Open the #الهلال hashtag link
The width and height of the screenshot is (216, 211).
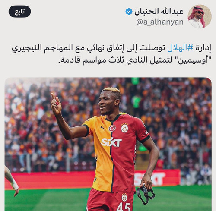(x=180, y=48)
